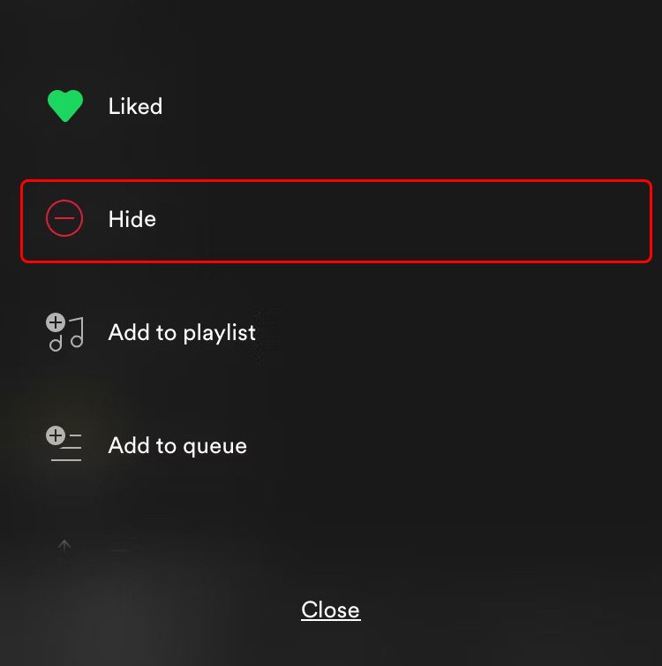Screen dimensions: 662x666
Task: Select the Add to queue option
Action: 177,446
